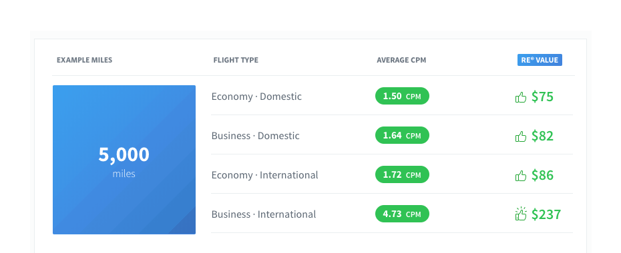This screenshot has height=253, width=621.
Task: Click the blue 5,000 miles tile
Action: pyautogui.click(x=124, y=160)
